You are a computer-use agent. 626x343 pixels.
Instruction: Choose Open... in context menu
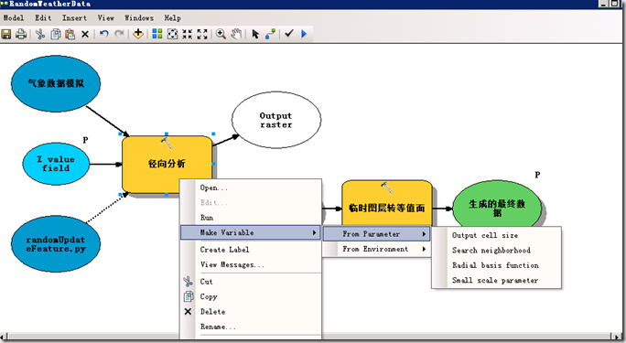(x=251, y=188)
